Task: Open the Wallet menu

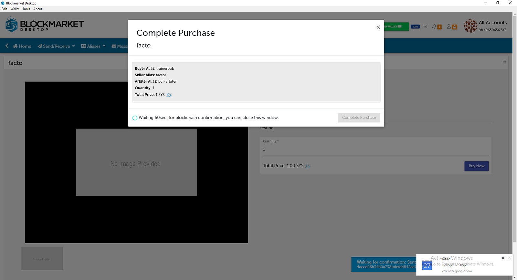Action: [x=15, y=9]
